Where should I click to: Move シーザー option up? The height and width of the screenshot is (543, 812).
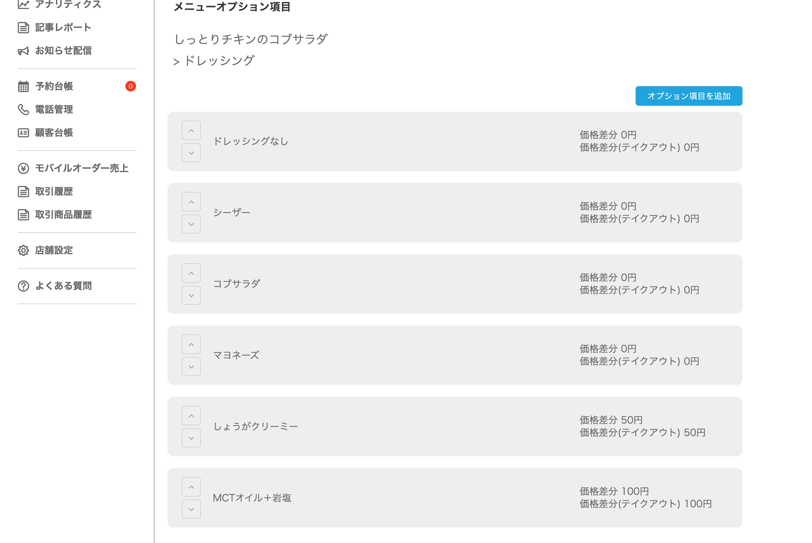pyautogui.click(x=191, y=202)
